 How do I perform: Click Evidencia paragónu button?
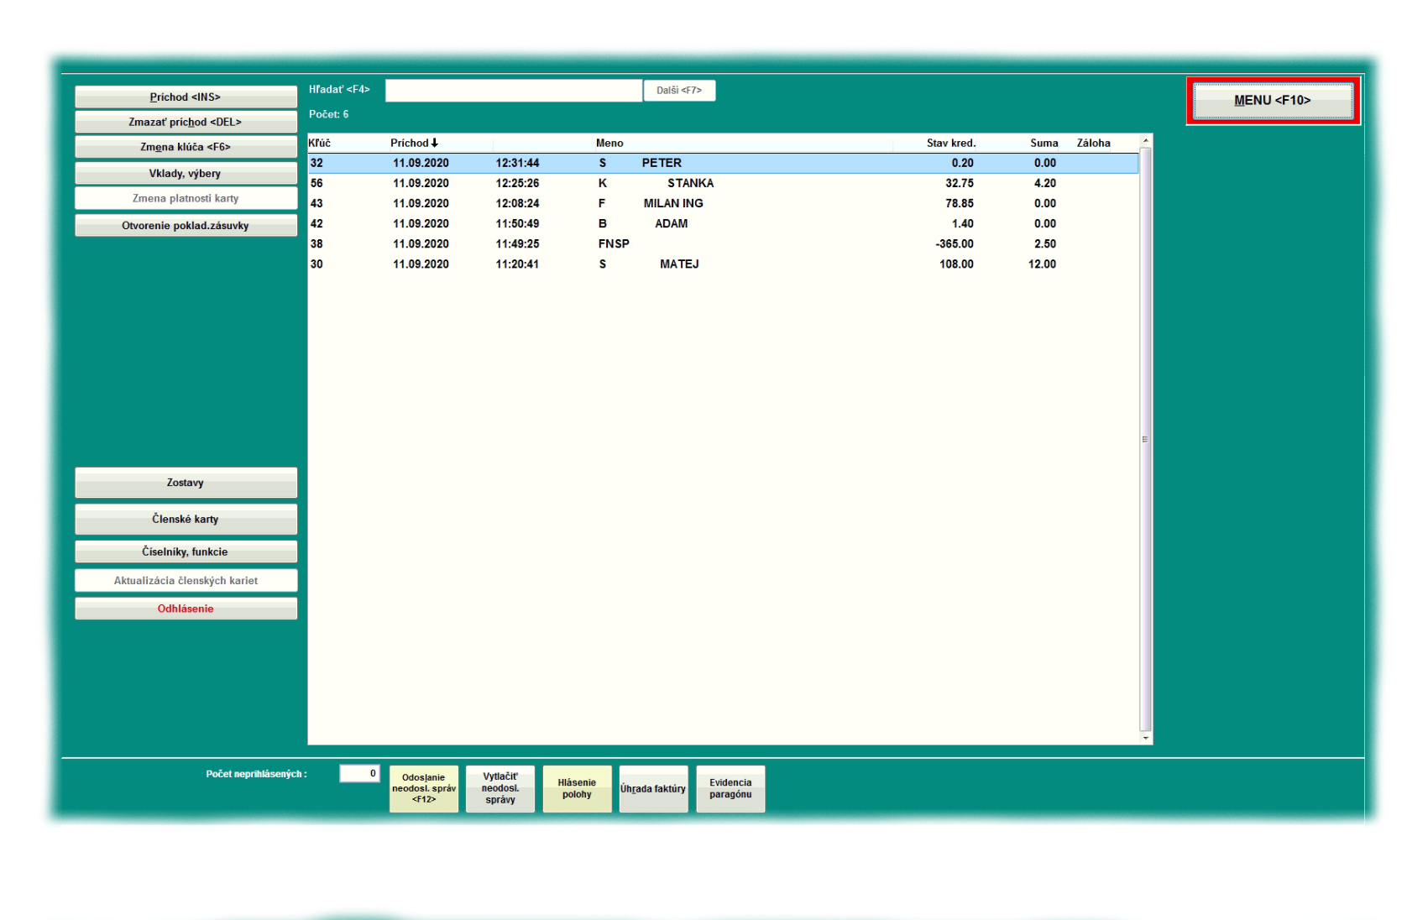(x=730, y=789)
